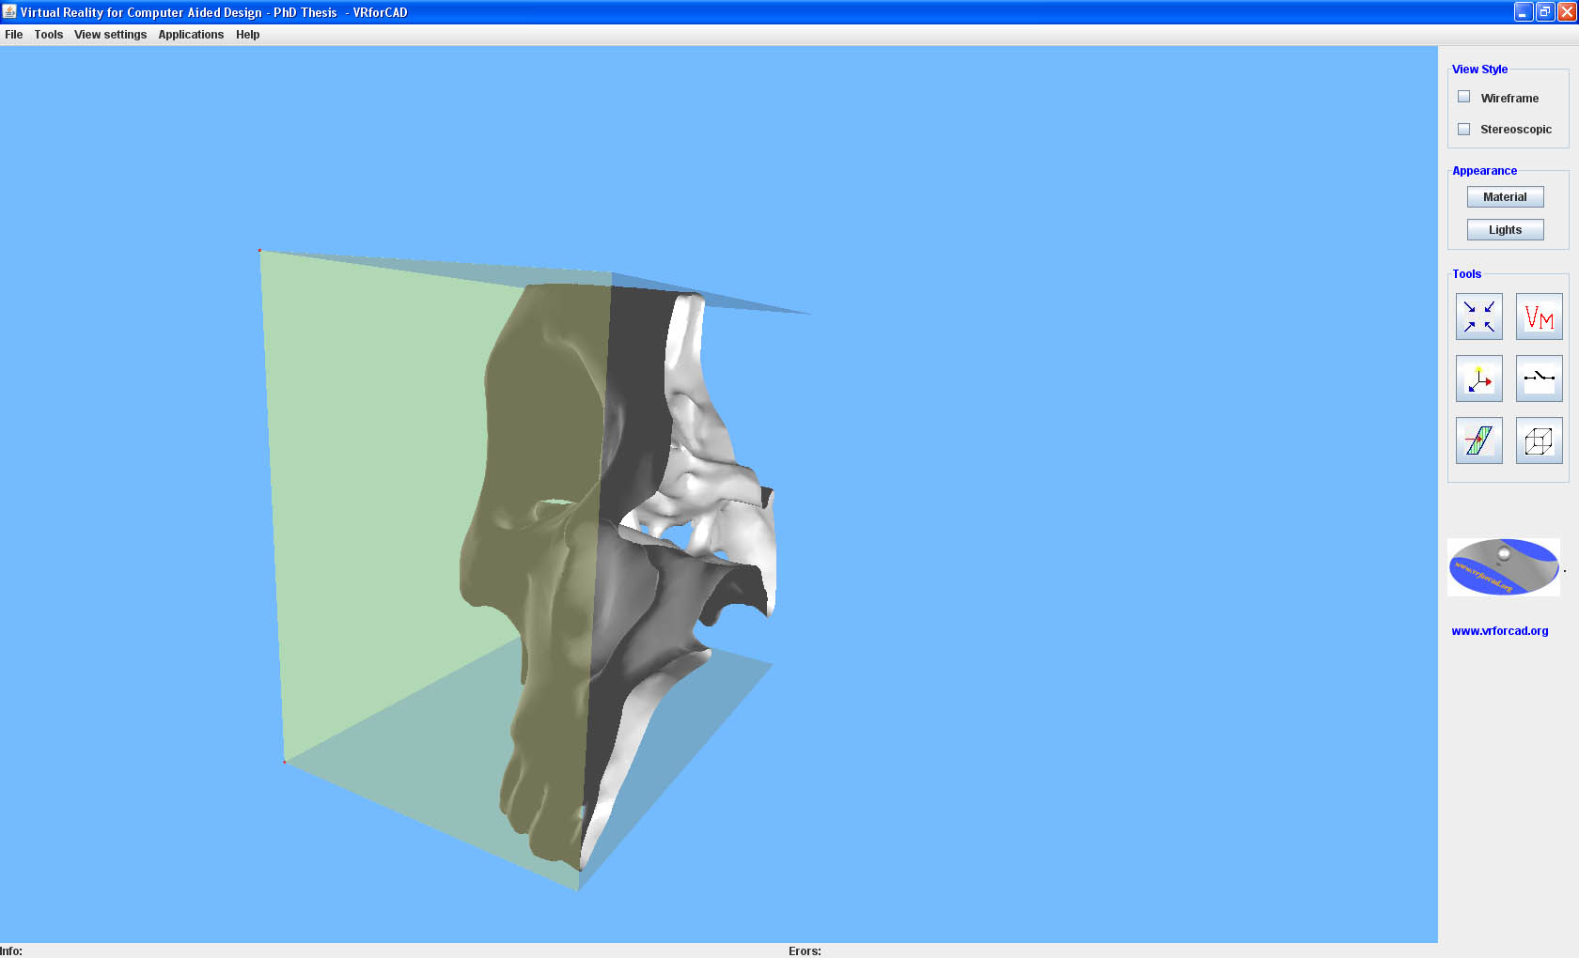Enable the Wireframe checkbox
The image size is (1579, 958).
(x=1463, y=97)
